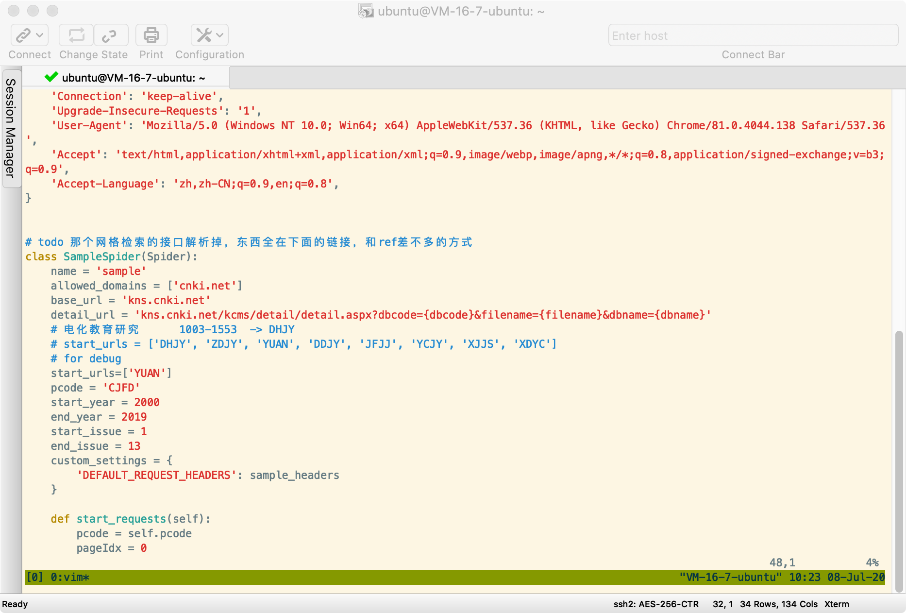Click the 'User-Agent' header line
This screenshot has width=906, height=613.
pos(468,125)
